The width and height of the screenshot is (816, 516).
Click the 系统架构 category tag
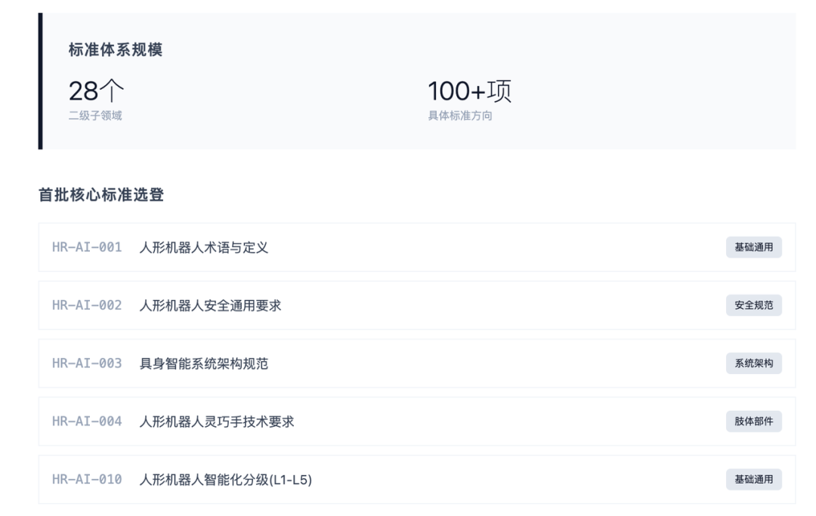coord(753,364)
